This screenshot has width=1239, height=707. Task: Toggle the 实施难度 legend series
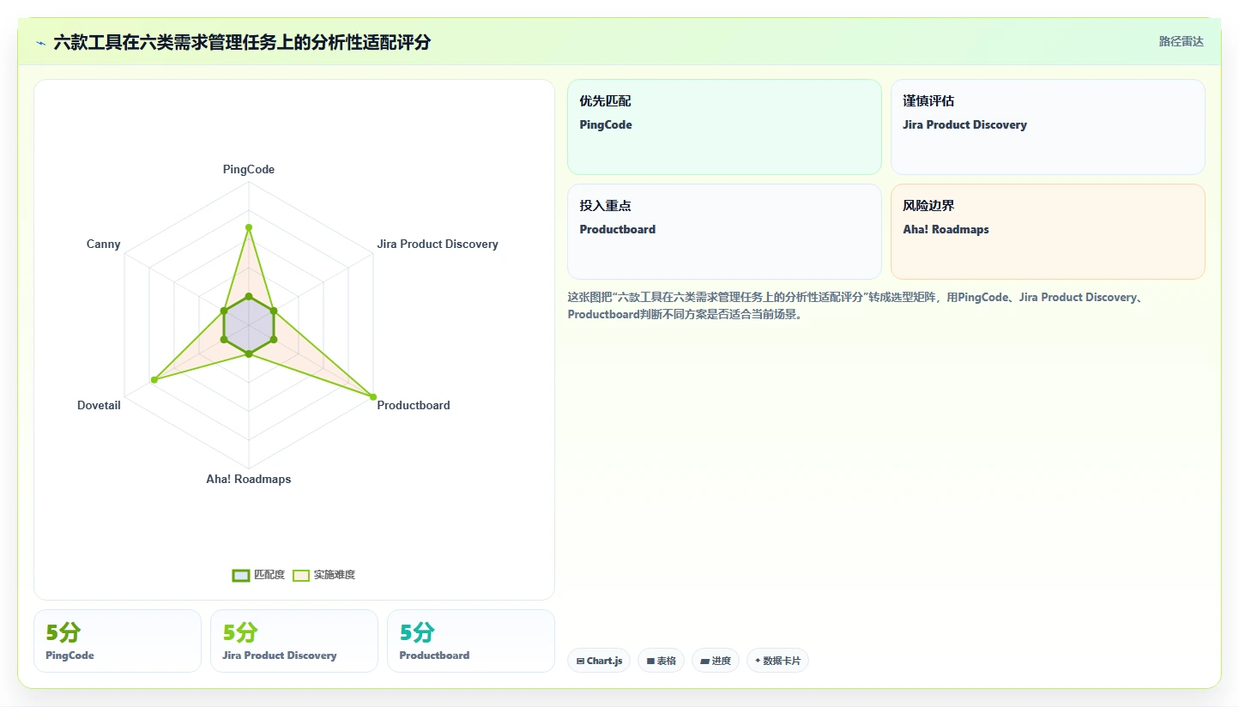[x=323, y=575]
